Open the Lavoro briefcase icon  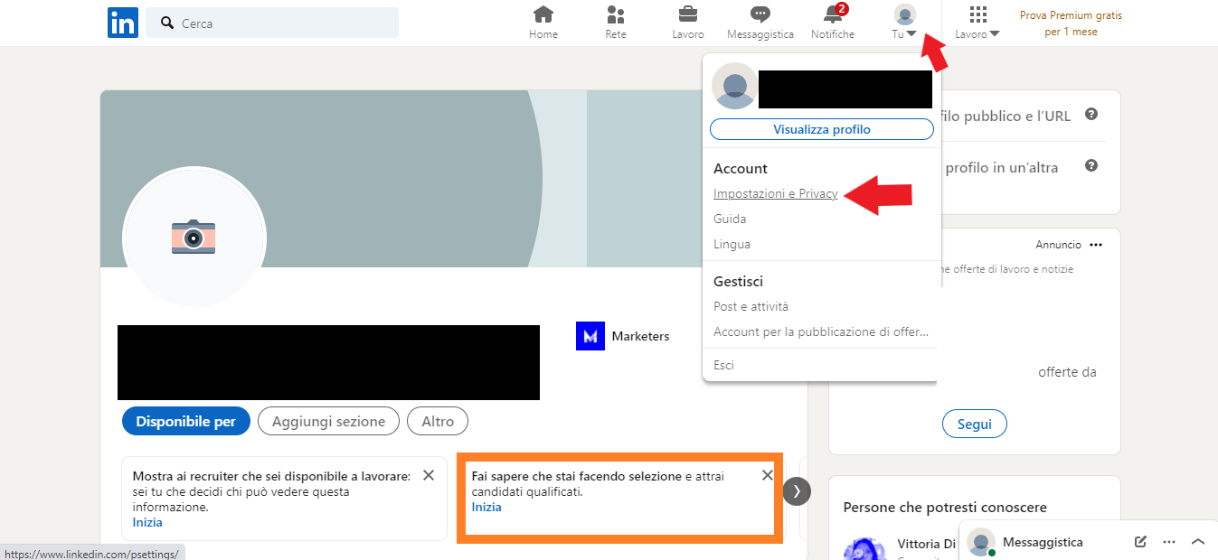(687, 20)
